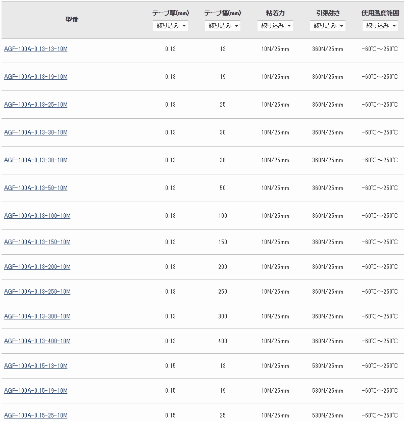Click part number AGF-100A-0.13-19-10M

36,77
